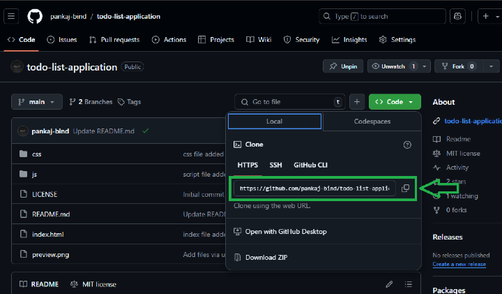Click the clone help question mark icon
502x294 pixels.
(x=407, y=145)
